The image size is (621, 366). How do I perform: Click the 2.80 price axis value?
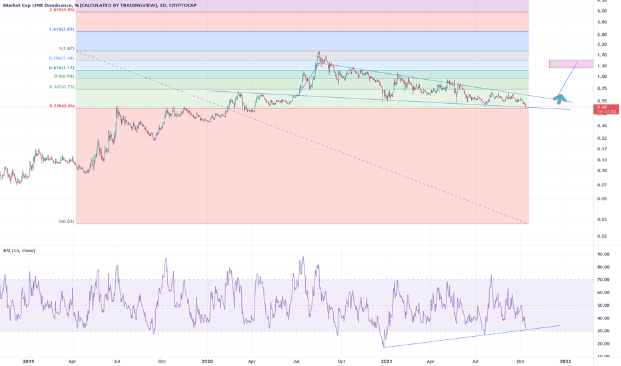coord(602,35)
